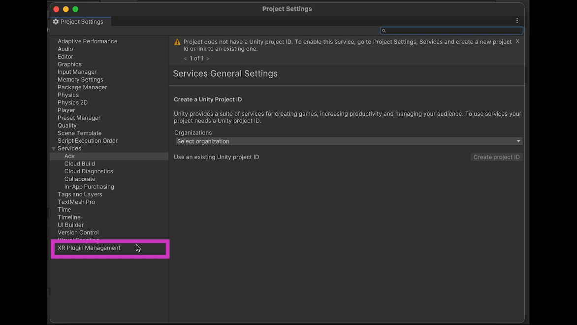Image resolution: width=577 pixels, height=325 pixels.
Task: Open XR Plugin Management settings
Action: 89,248
